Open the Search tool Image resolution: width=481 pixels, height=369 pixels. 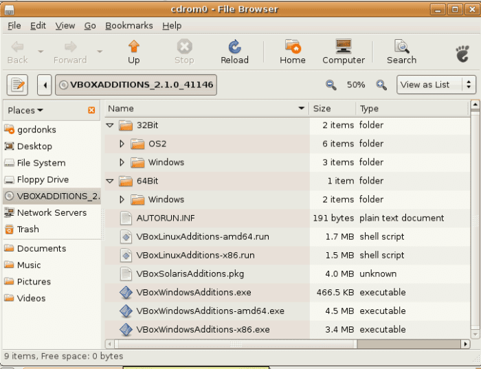click(401, 47)
